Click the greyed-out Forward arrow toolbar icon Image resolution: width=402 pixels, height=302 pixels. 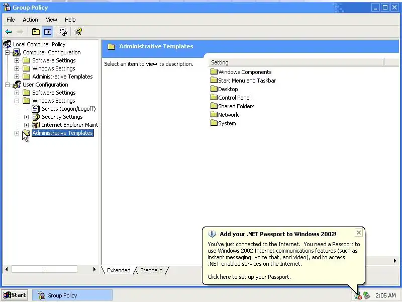20,32
